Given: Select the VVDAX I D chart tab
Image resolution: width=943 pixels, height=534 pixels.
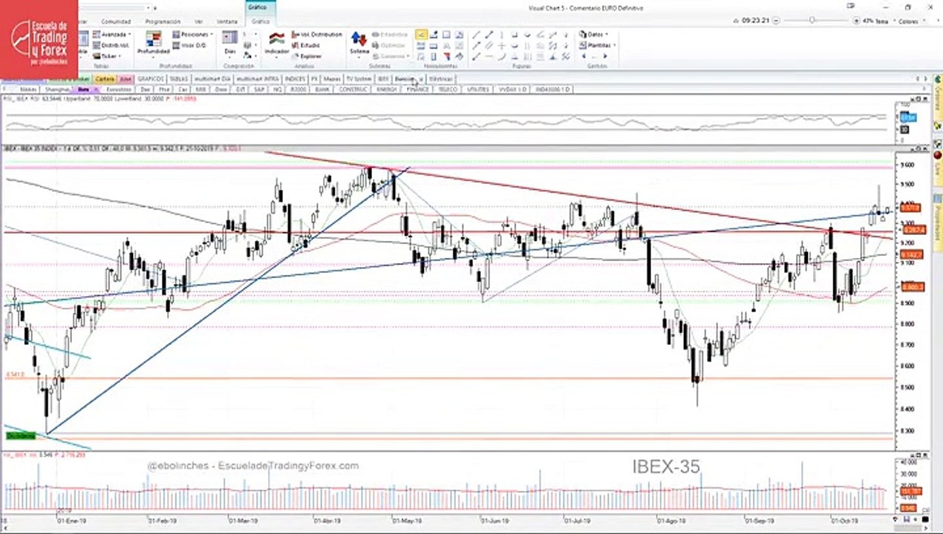Looking at the screenshot, I should pos(513,89).
